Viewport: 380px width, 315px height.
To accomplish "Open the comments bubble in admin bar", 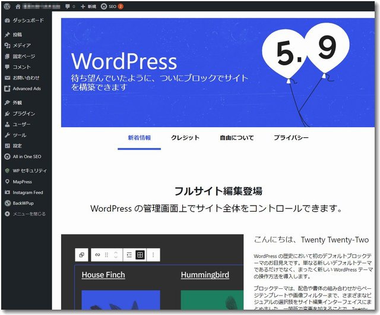I will coord(68,7).
